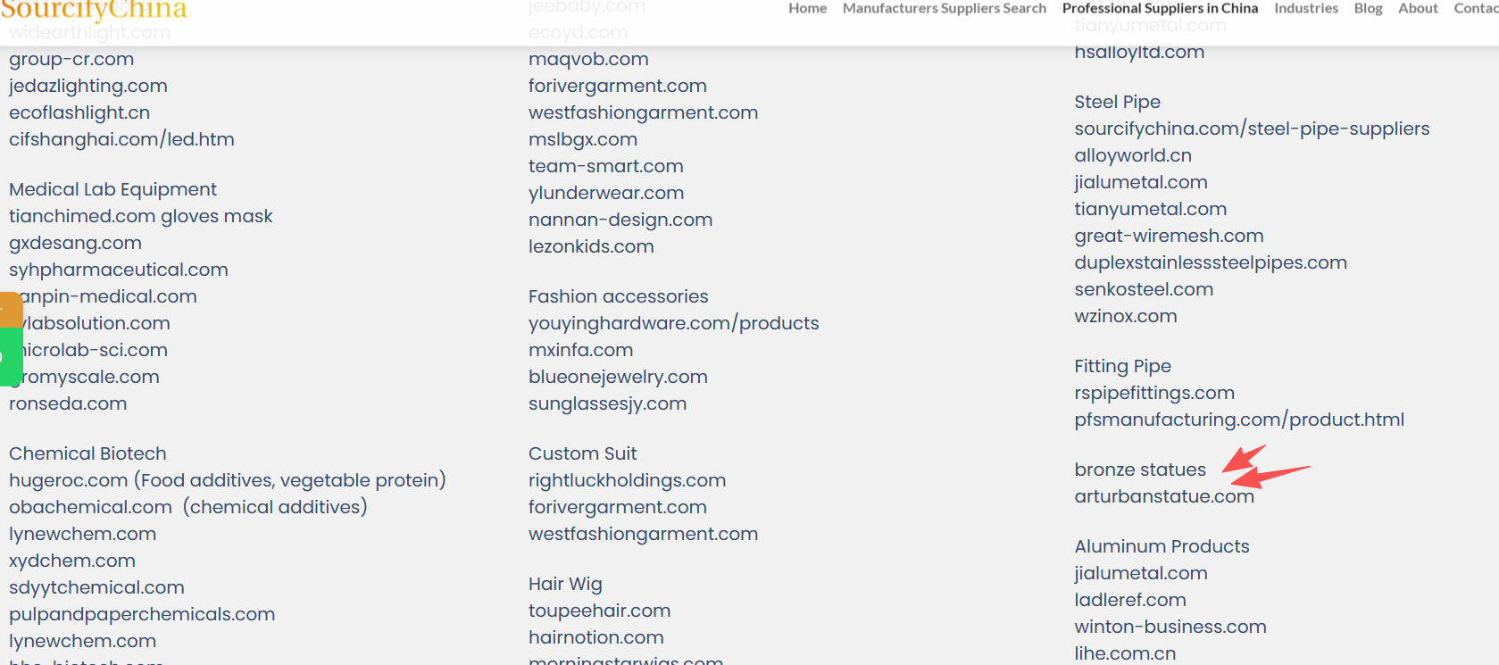Visit nannan-design.com
Image resolution: width=1499 pixels, height=665 pixels.
coord(620,220)
